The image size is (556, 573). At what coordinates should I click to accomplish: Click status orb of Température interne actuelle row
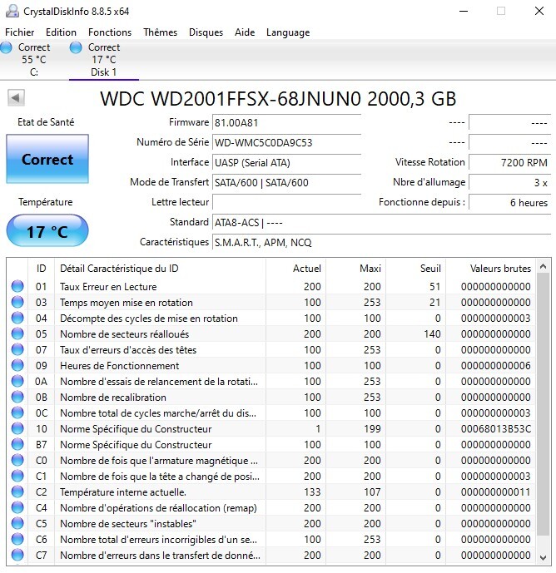click(17, 492)
